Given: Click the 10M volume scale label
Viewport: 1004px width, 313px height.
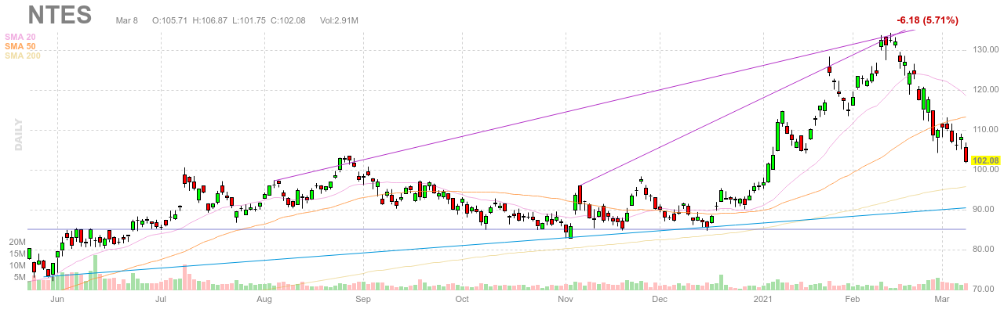Looking at the screenshot, I should 16,266.
